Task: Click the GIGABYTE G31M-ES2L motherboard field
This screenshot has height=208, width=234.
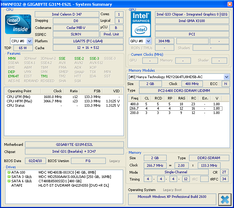Action: pyautogui.click(x=74, y=145)
